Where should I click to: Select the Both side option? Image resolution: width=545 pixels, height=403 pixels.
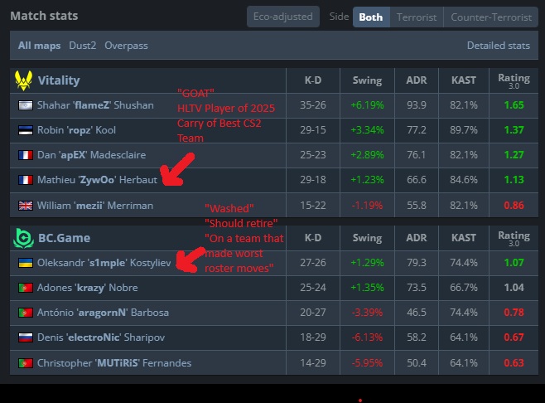pyautogui.click(x=371, y=17)
